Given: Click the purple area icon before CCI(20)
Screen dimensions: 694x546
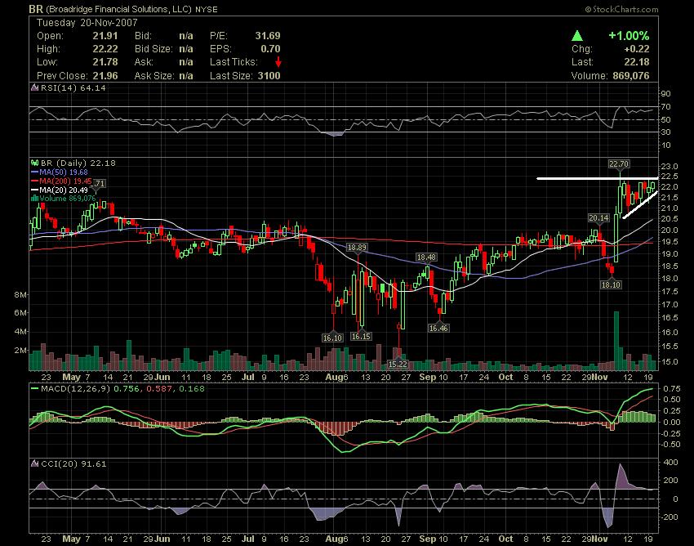Looking at the screenshot, I should click(x=34, y=464).
